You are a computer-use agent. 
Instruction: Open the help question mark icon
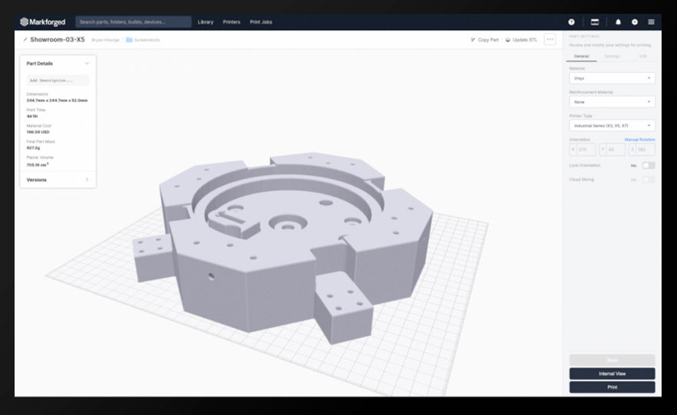click(x=571, y=22)
